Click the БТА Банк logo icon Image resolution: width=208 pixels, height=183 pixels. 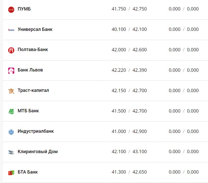pos(11,173)
